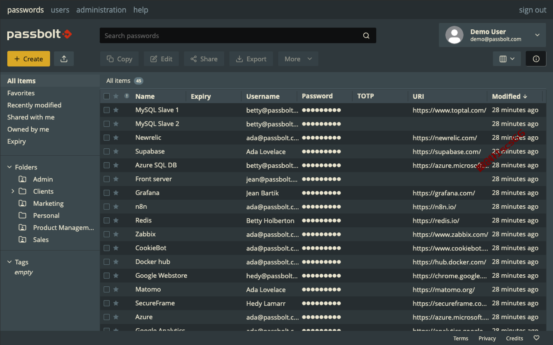The image size is (553, 345).
Task: Star the SecureFrame entry
Action: click(x=116, y=303)
